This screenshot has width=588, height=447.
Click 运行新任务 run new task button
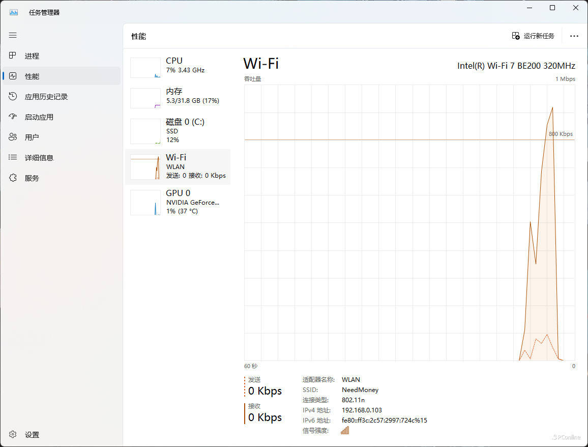click(533, 36)
